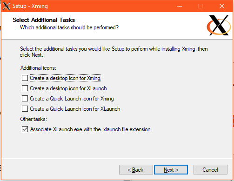Click the 'Quick Launch icon for Xming' label text
The image size is (234, 181).
[82, 99]
